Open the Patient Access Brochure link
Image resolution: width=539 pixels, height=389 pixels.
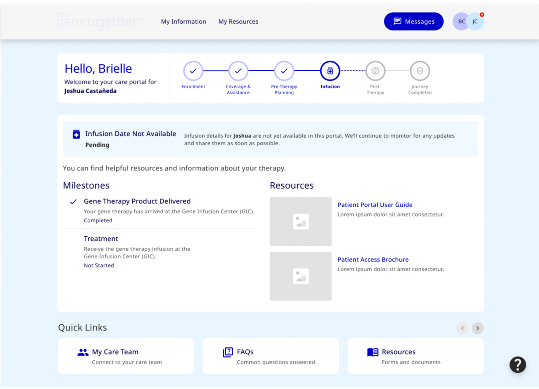coord(373,259)
